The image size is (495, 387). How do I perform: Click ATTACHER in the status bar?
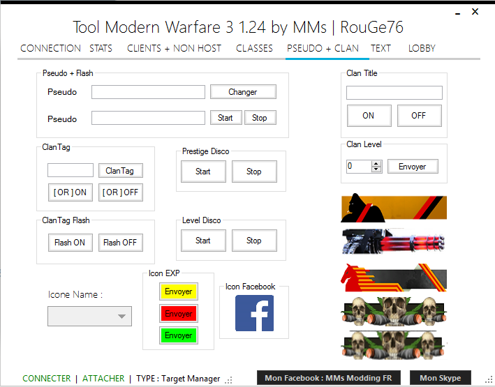pos(103,378)
